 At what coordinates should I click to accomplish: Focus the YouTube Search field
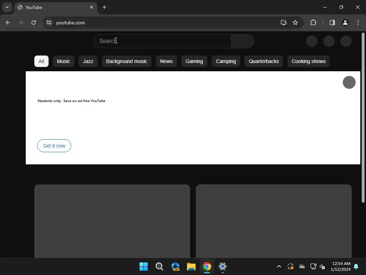tap(162, 41)
